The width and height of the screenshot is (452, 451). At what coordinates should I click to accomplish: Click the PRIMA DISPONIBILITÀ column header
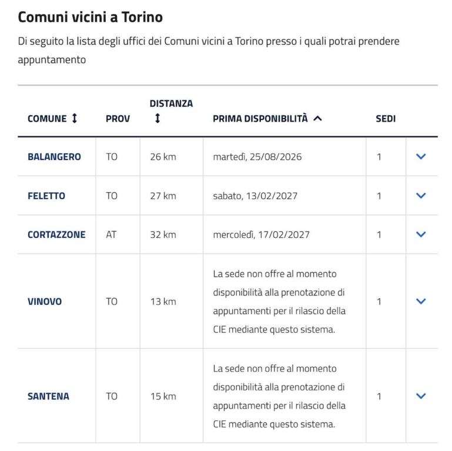coord(260,119)
